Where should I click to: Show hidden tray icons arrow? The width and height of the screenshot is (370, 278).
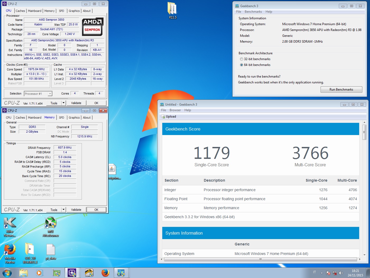click(x=322, y=273)
